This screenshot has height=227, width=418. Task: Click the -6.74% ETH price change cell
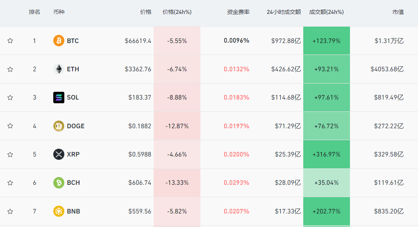click(177, 69)
